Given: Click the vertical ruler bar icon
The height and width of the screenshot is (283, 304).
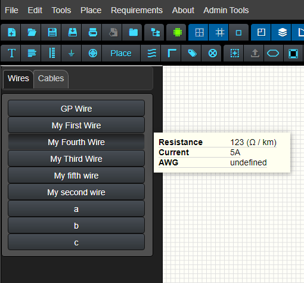Looking at the screenshot, I should pos(51,53).
